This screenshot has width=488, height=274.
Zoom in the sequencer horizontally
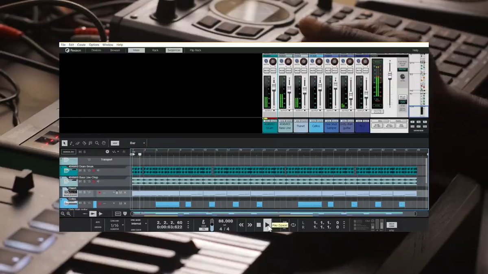[68, 214]
